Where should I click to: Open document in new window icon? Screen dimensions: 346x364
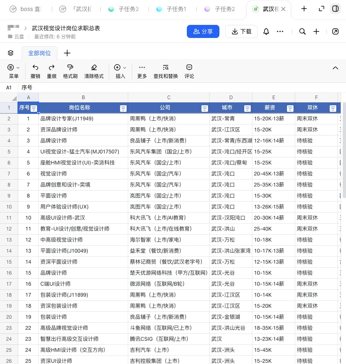pos(335,31)
